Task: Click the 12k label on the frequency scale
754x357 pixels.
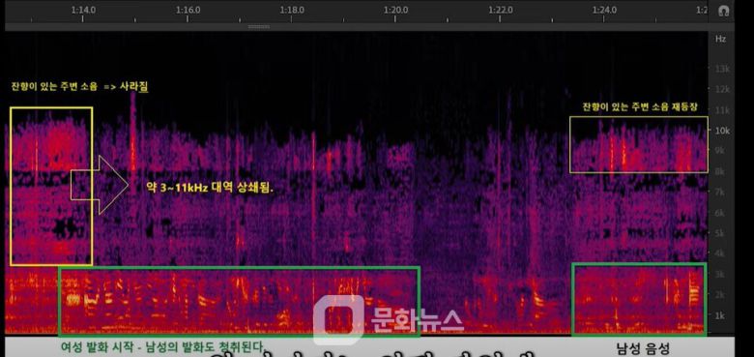Action: tap(723, 90)
